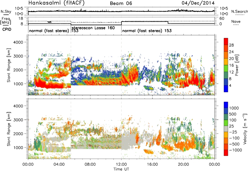Click the '20:00' time axis label
This screenshot has height=171, width=248.
(184, 165)
